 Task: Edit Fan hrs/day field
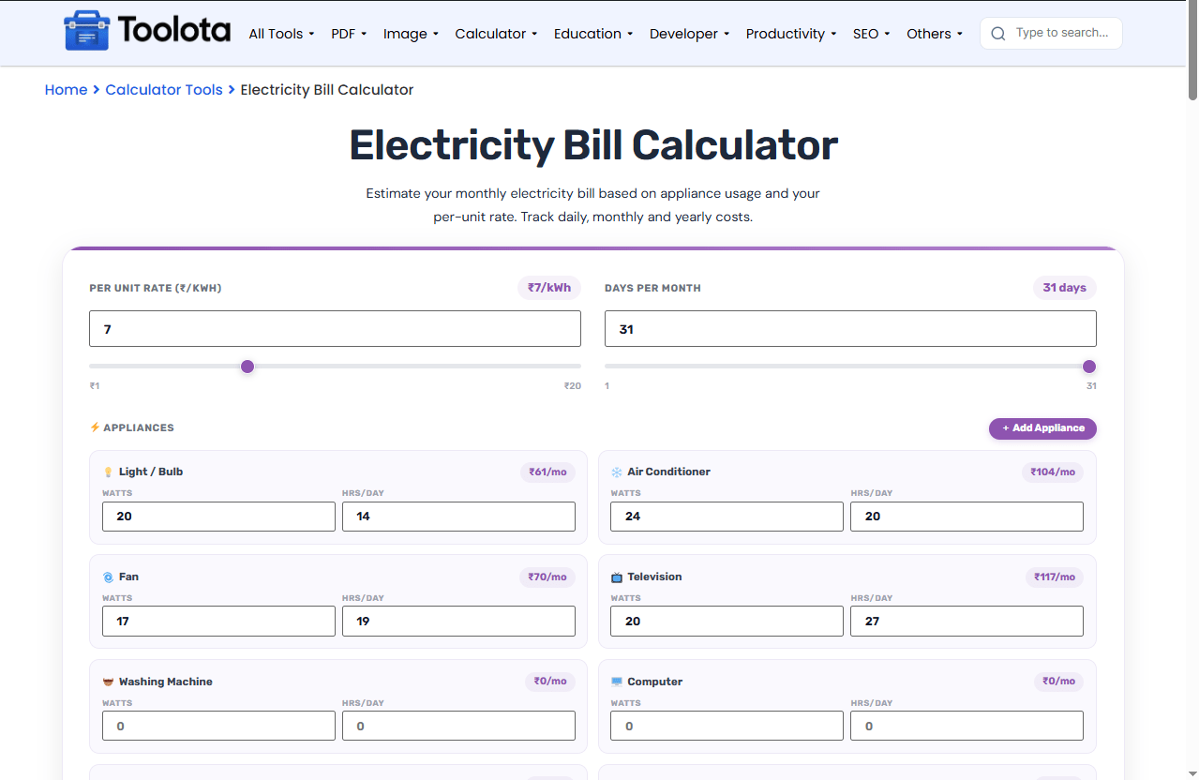[x=458, y=622]
